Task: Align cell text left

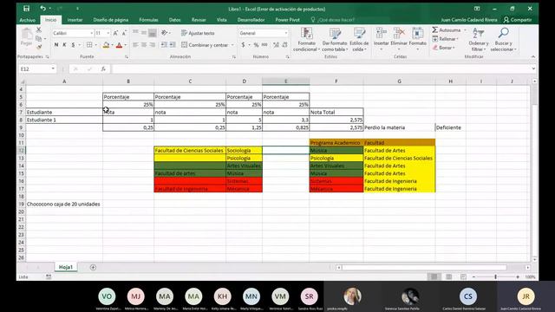Action: coord(135,45)
